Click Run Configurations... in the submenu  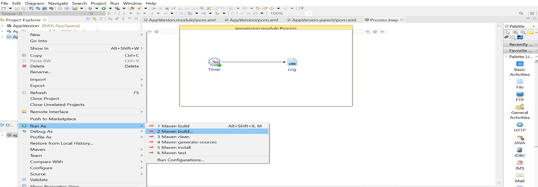181,160
